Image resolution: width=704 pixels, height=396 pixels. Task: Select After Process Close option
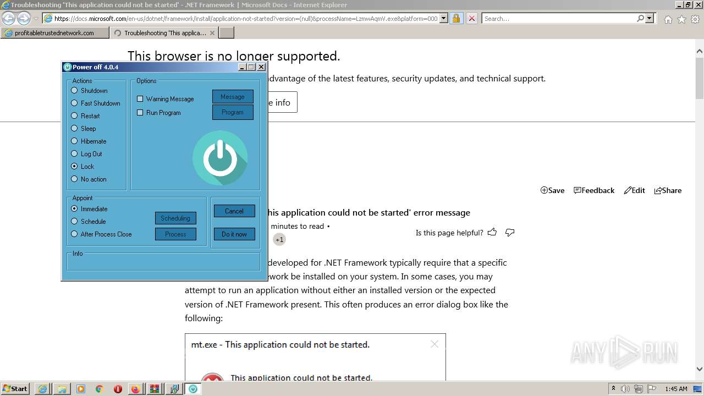102,234
